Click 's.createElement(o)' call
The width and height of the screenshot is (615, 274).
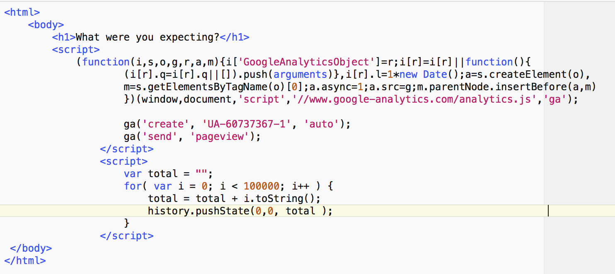coord(530,75)
